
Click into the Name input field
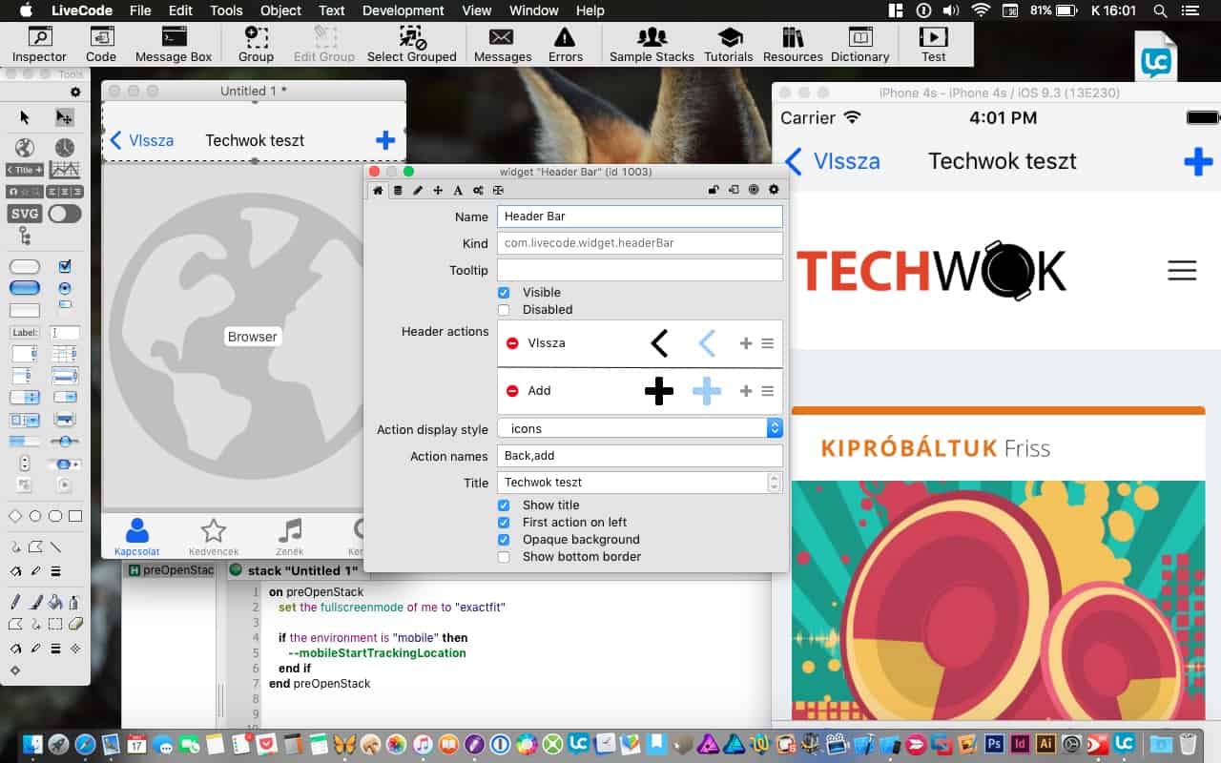(x=640, y=217)
